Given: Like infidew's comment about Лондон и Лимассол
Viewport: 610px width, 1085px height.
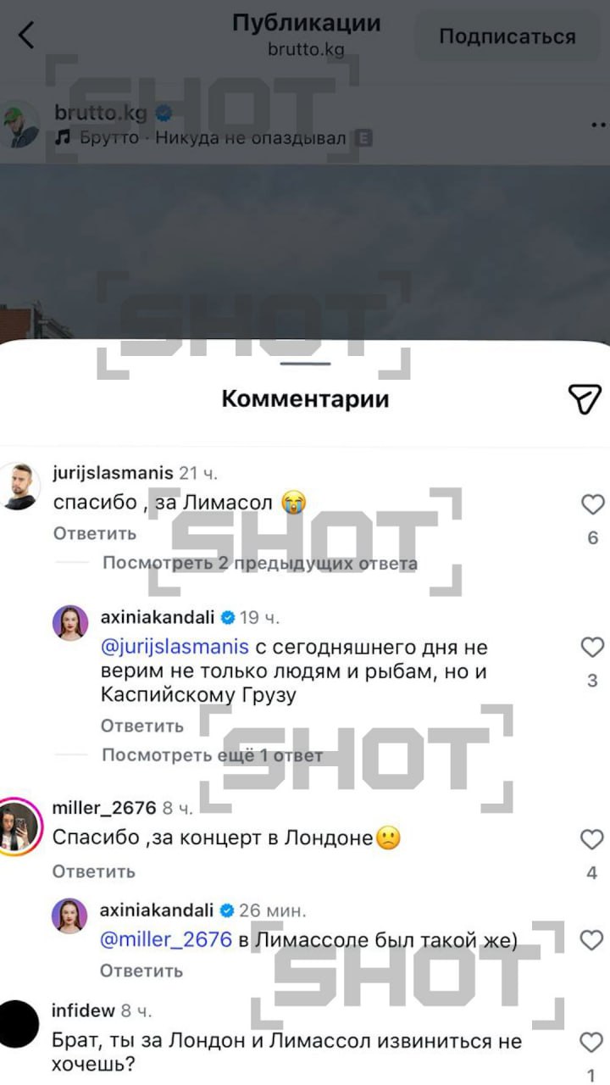Looking at the screenshot, I should [592, 1042].
